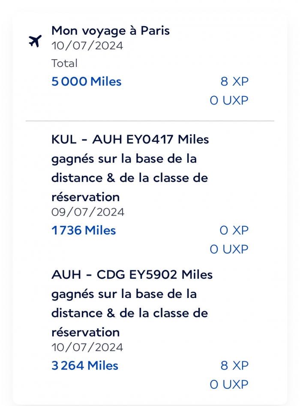This screenshot has height=406, width=300.
Task: Click the "Total" label
Action: coord(64,63)
